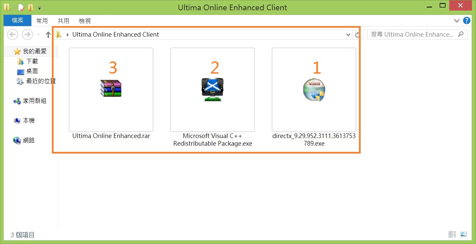Click the file name directx_9.29.952.3111.3613753789.exe
The height and width of the screenshot is (244, 476).
[x=314, y=140]
